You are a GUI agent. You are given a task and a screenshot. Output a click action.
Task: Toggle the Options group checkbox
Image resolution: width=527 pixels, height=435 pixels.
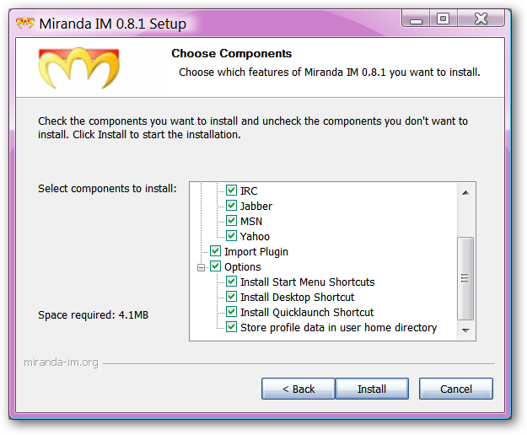[x=216, y=266]
